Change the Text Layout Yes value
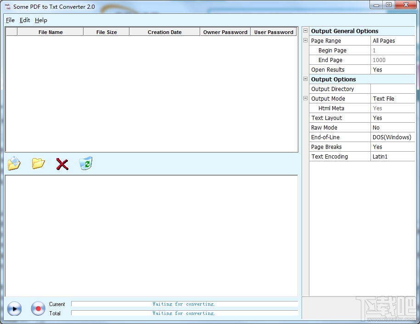This screenshot has height=324, width=420. coord(392,118)
